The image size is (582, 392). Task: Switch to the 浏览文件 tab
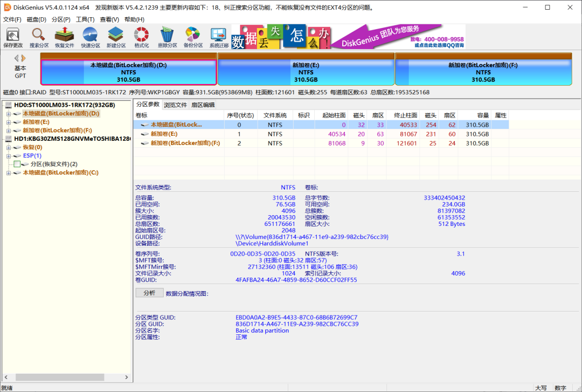[x=175, y=105]
